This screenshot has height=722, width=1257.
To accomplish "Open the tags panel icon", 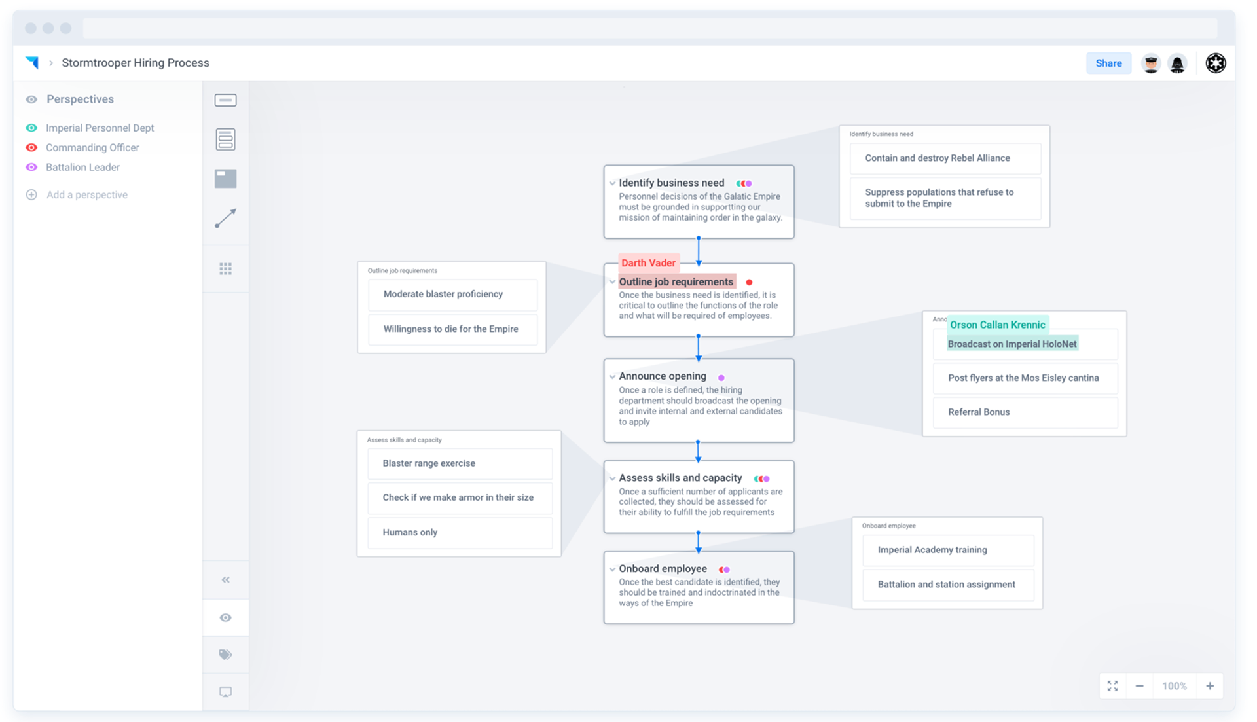I will tap(225, 655).
